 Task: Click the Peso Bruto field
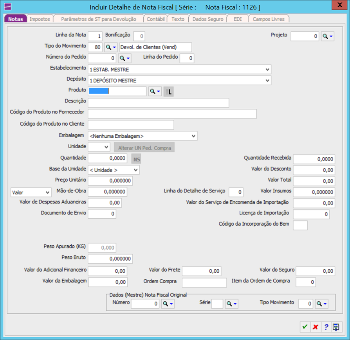[110, 259]
